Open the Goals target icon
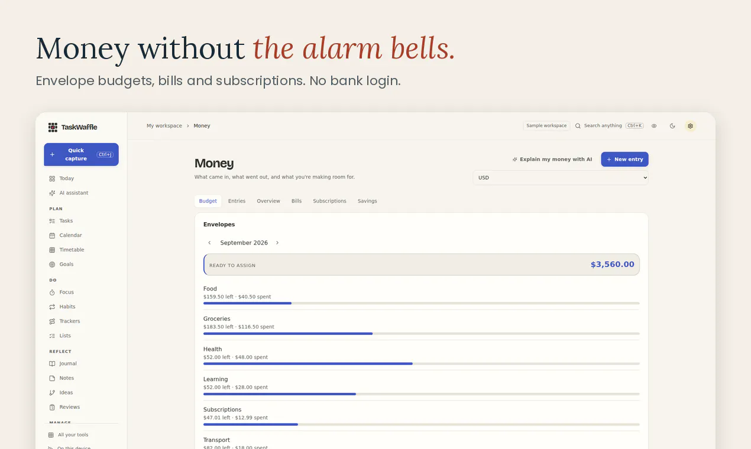 click(x=52, y=265)
